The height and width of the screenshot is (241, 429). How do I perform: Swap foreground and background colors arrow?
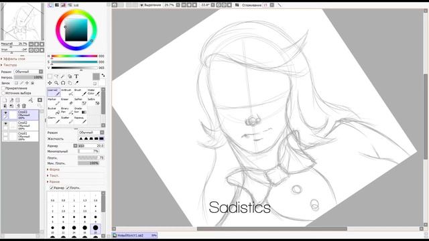[x=103, y=76]
